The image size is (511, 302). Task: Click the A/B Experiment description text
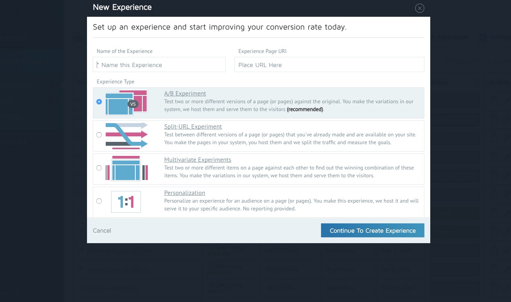click(289, 106)
